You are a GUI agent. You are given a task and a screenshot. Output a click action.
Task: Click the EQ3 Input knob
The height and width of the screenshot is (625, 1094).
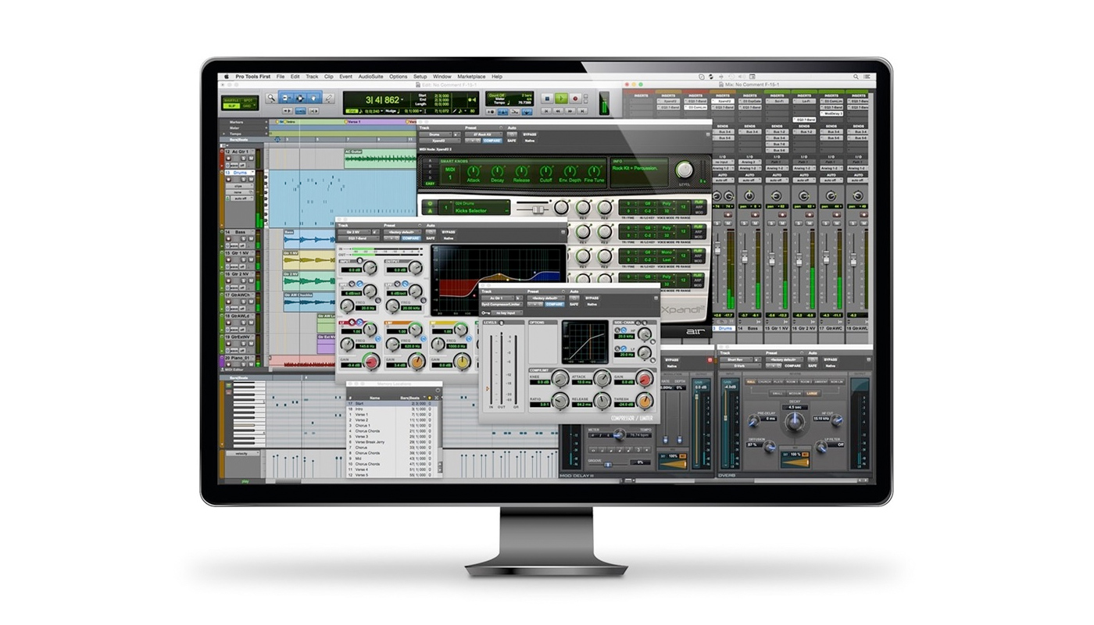(x=370, y=267)
